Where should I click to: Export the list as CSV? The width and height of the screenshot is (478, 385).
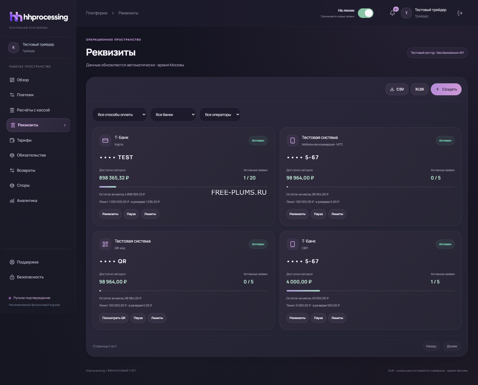pyautogui.click(x=397, y=89)
